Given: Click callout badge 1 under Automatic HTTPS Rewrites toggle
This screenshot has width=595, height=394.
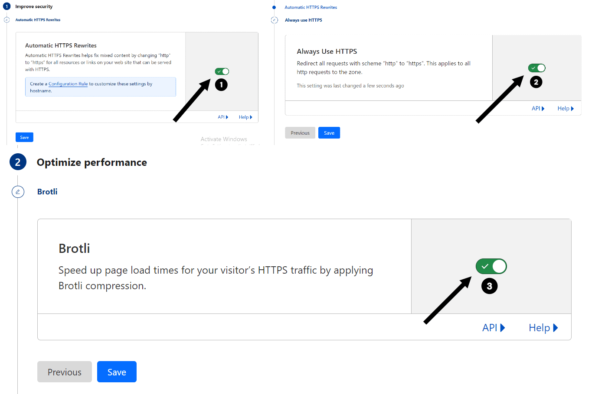Looking at the screenshot, I should 221,84.
